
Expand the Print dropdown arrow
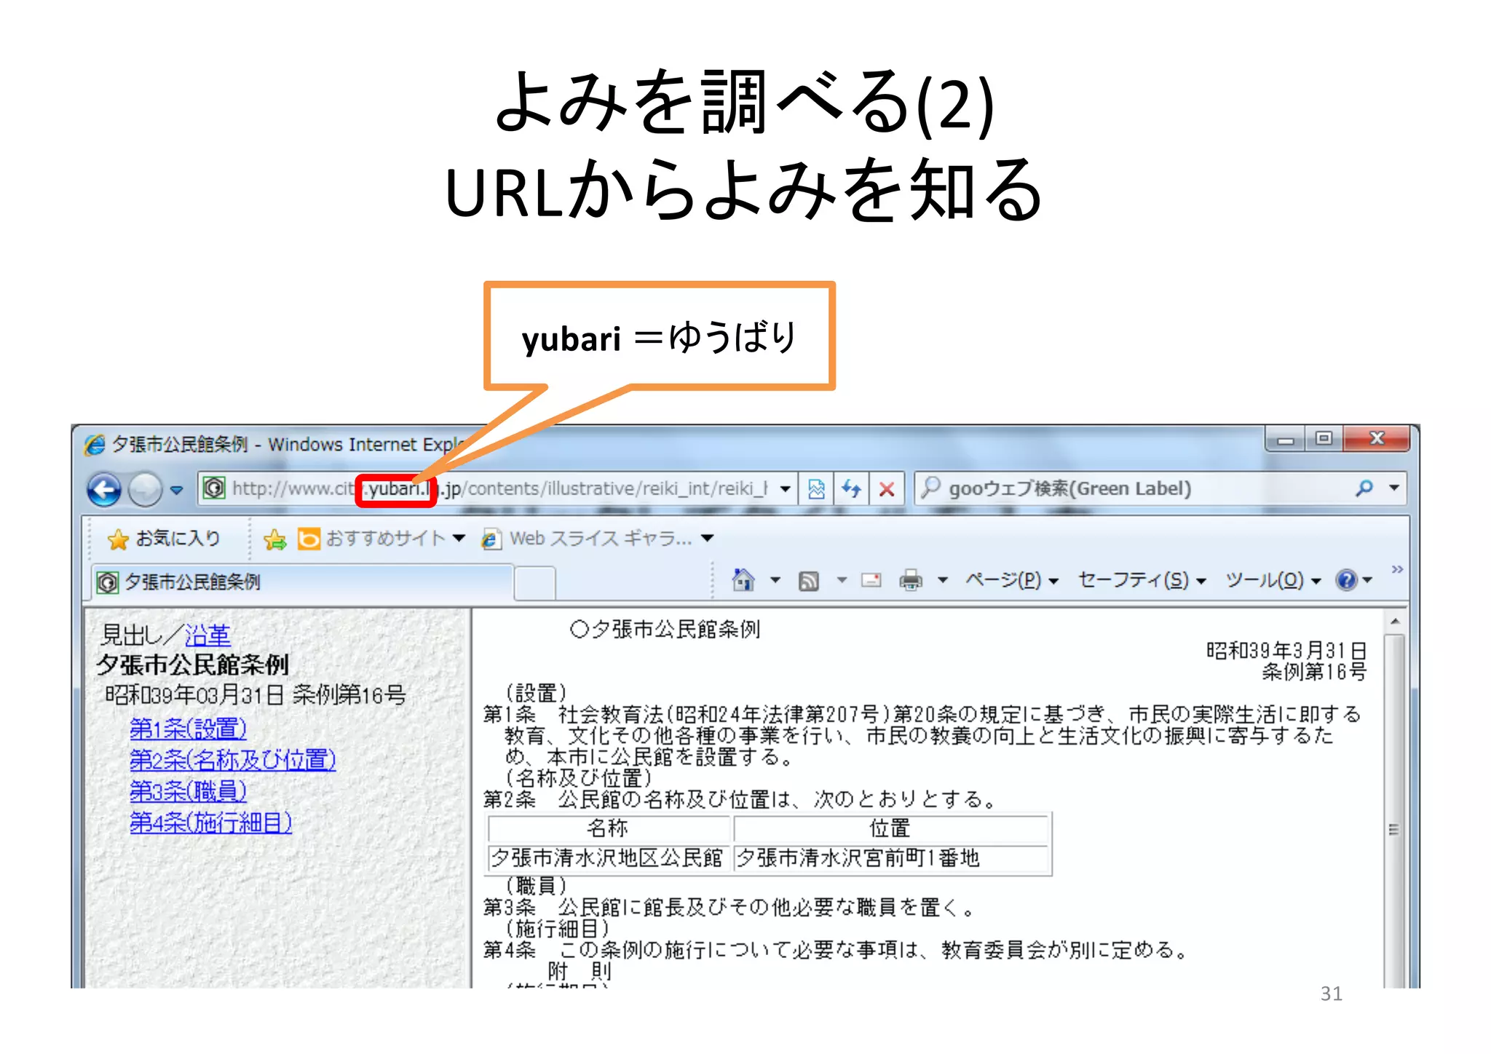tap(943, 580)
